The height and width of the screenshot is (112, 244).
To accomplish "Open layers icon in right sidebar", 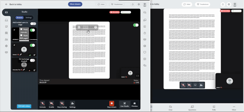I will tap(145, 46).
